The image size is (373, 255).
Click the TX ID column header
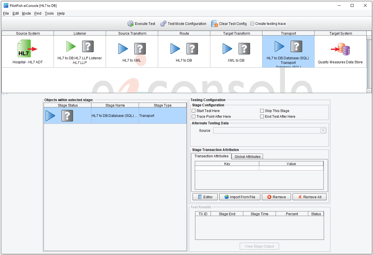(x=203, y=214)
